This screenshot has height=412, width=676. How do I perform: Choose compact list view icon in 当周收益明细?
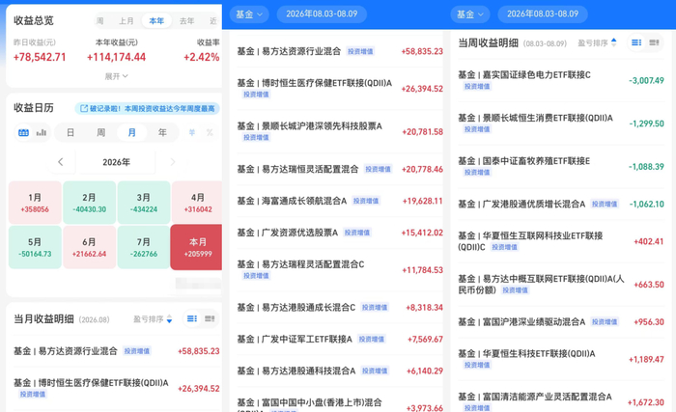655,42
